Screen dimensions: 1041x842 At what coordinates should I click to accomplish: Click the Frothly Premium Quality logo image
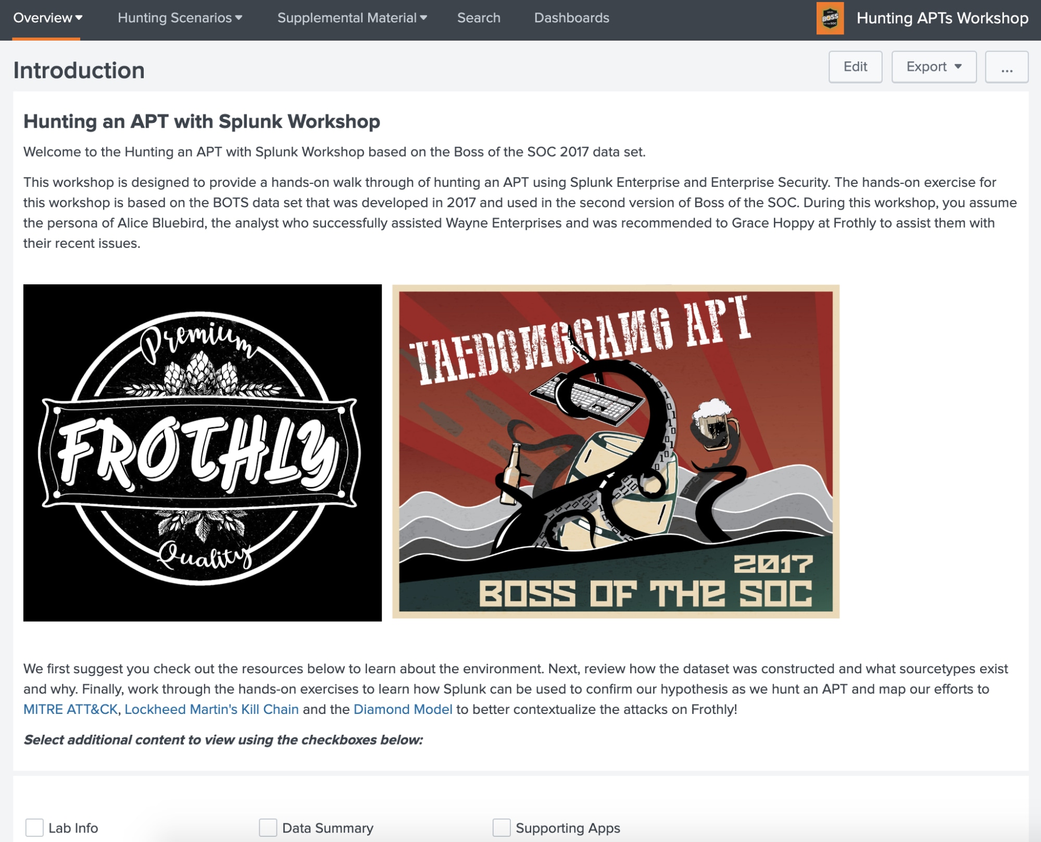coord(203,453)
